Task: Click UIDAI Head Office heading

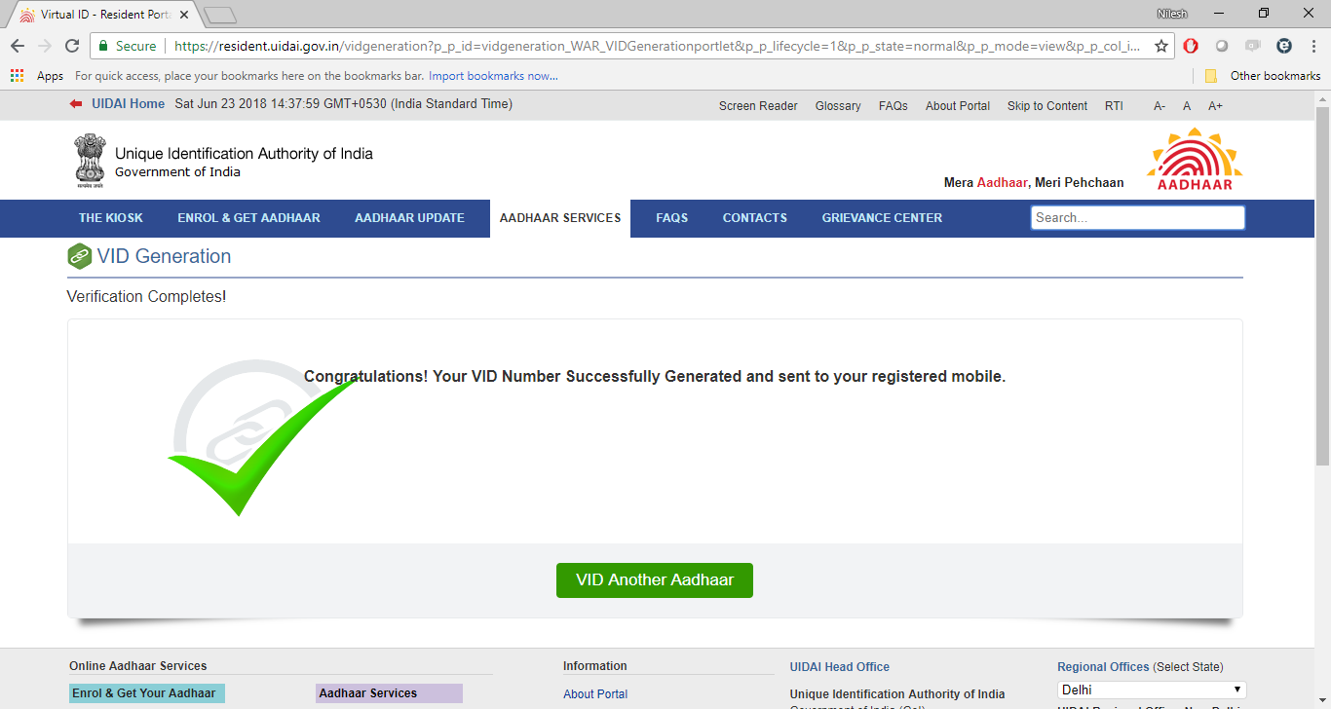Action: tap(840, 667)
